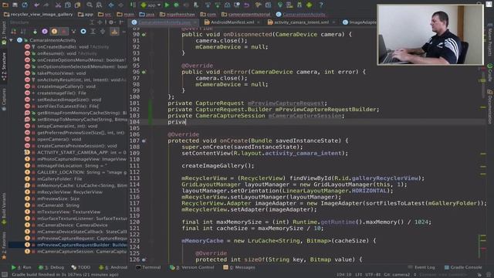Select onCreate(Bundle) method in Structure
Screen dimensions: 494x278
73,46
